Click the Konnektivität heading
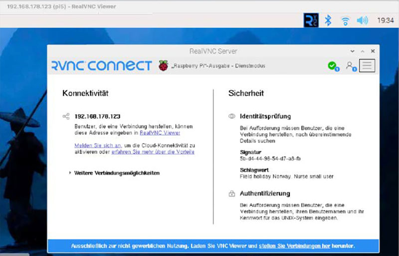The width and height of the screenshot is (399, 256). click(85, 93)
